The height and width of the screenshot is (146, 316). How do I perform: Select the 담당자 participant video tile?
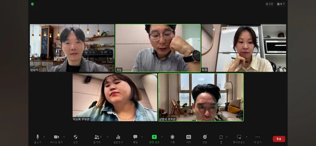point(72,48)
